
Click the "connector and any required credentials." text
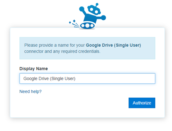[x=62, y=51]
